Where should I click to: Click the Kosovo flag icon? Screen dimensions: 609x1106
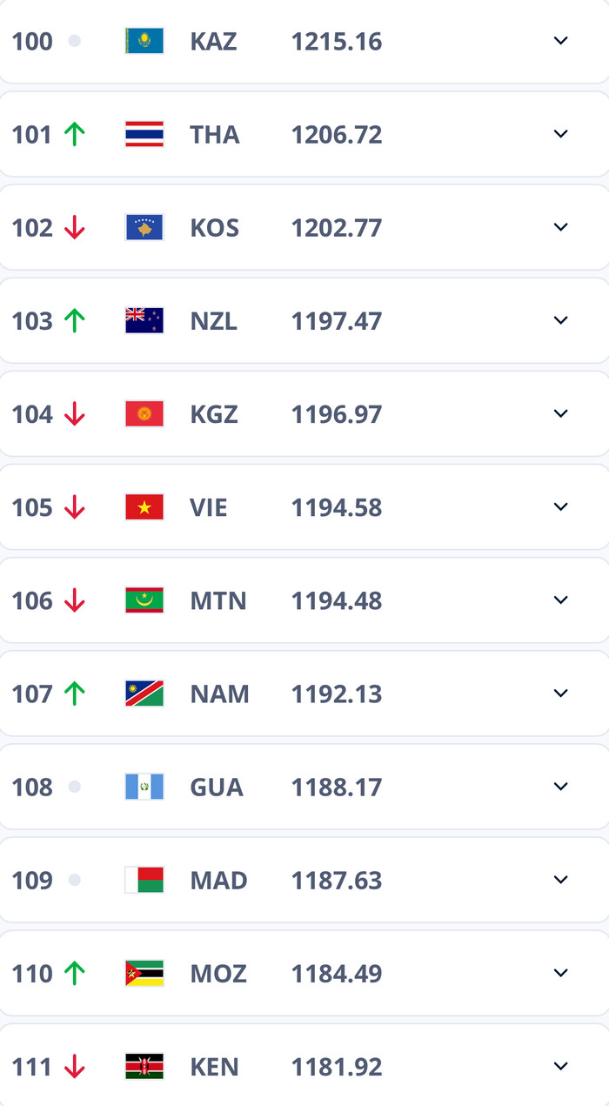tap(143, 227)
